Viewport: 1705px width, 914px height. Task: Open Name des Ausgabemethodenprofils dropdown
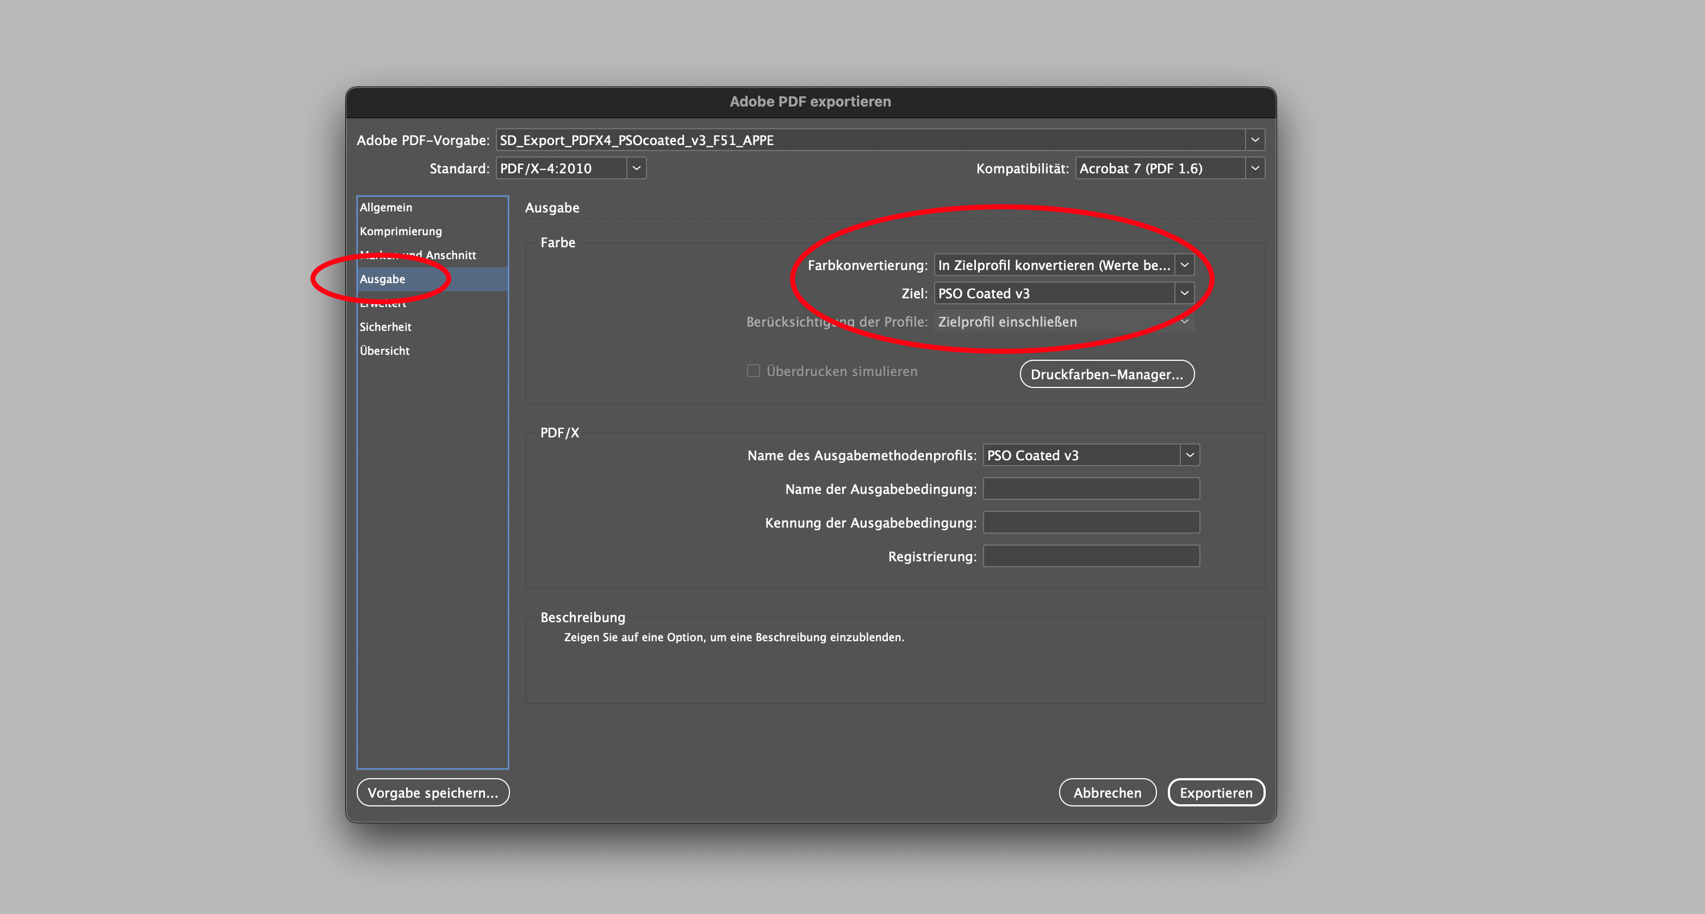click(1190, 455)
